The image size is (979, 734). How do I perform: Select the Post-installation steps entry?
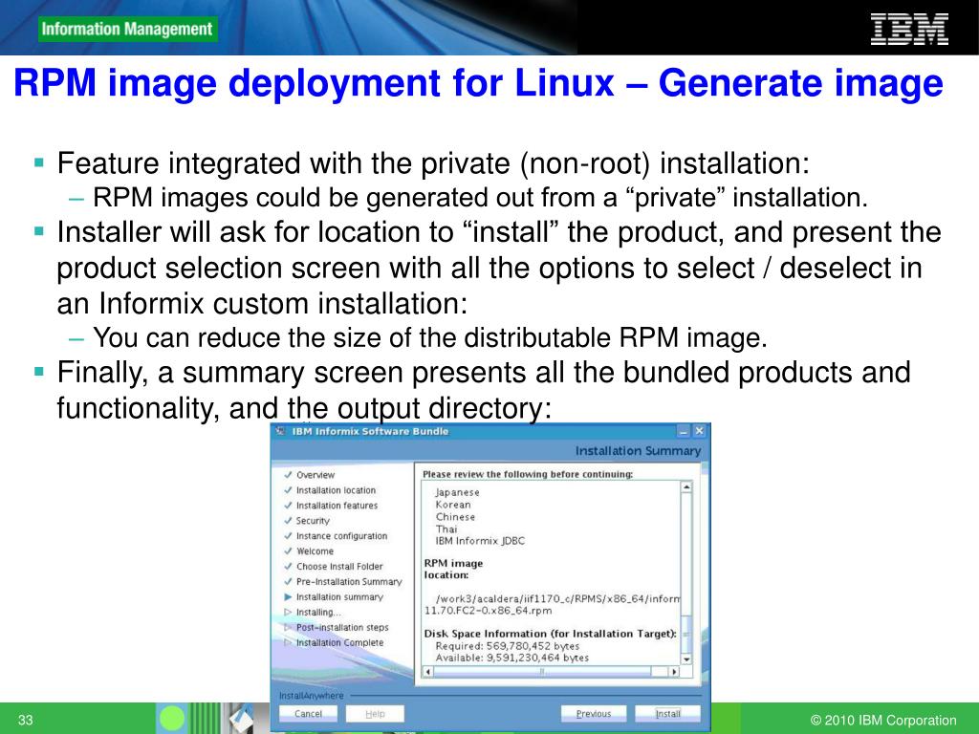tap(342, 627)
